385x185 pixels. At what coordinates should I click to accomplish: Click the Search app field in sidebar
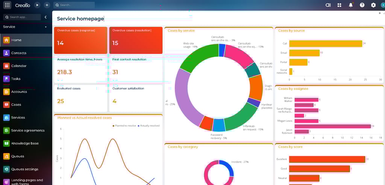22,17
